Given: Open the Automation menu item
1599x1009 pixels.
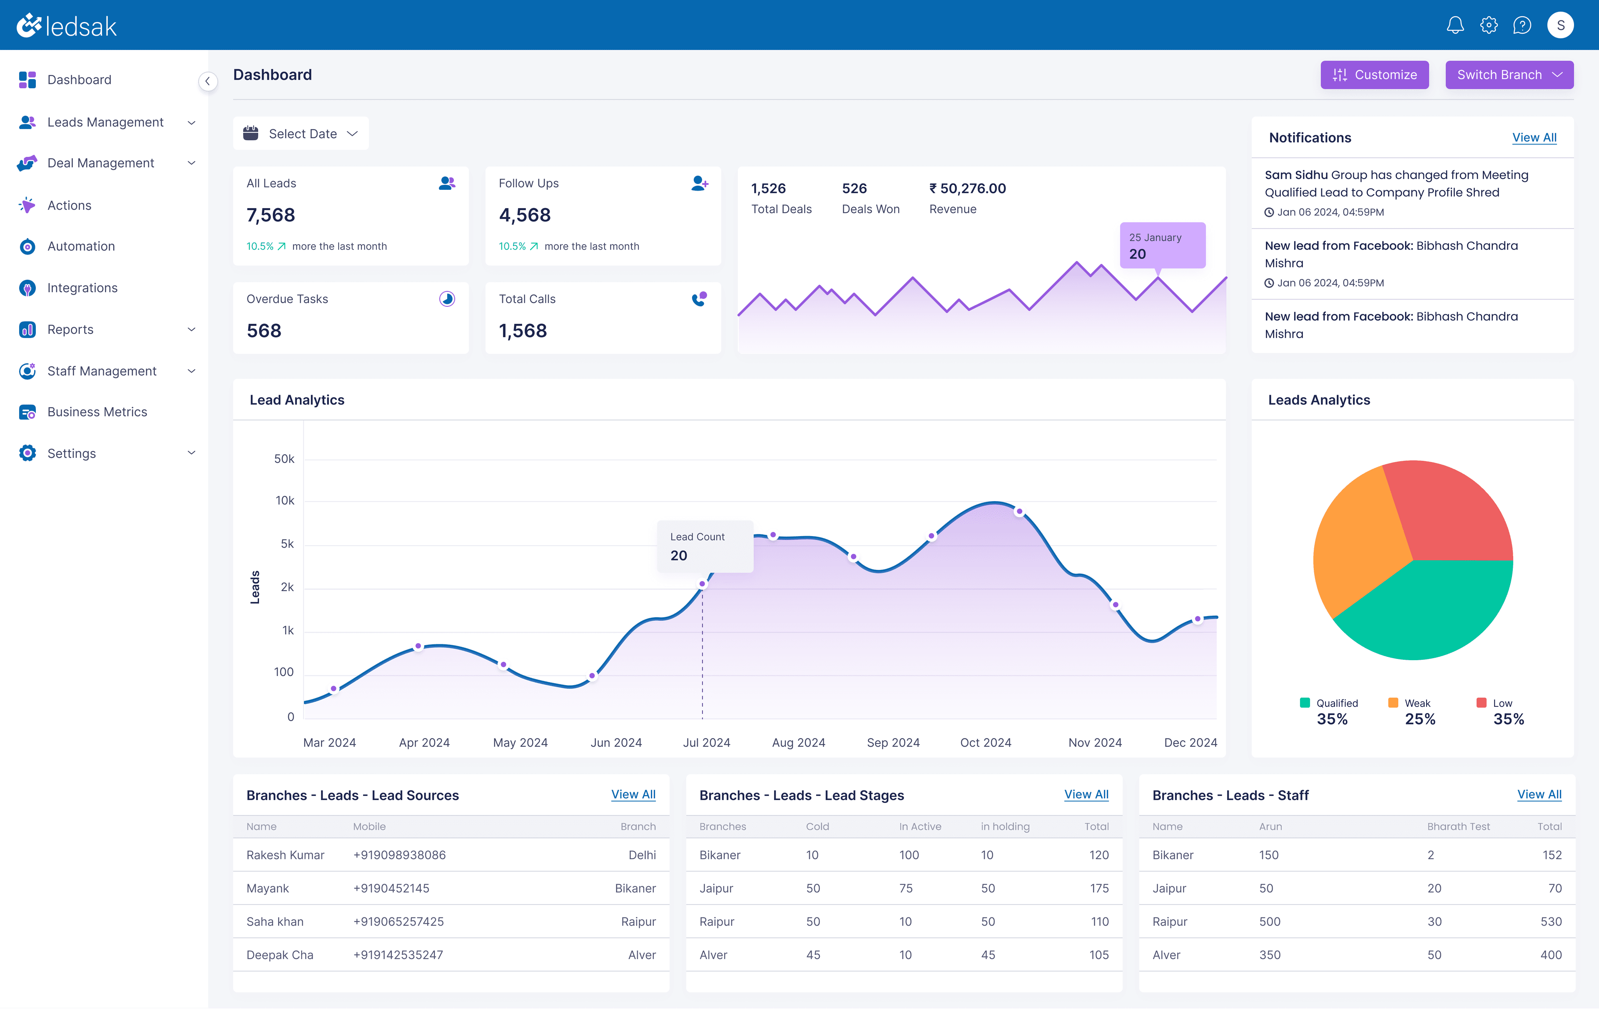Looking at the screenshot, I should (x=81, y=246).
